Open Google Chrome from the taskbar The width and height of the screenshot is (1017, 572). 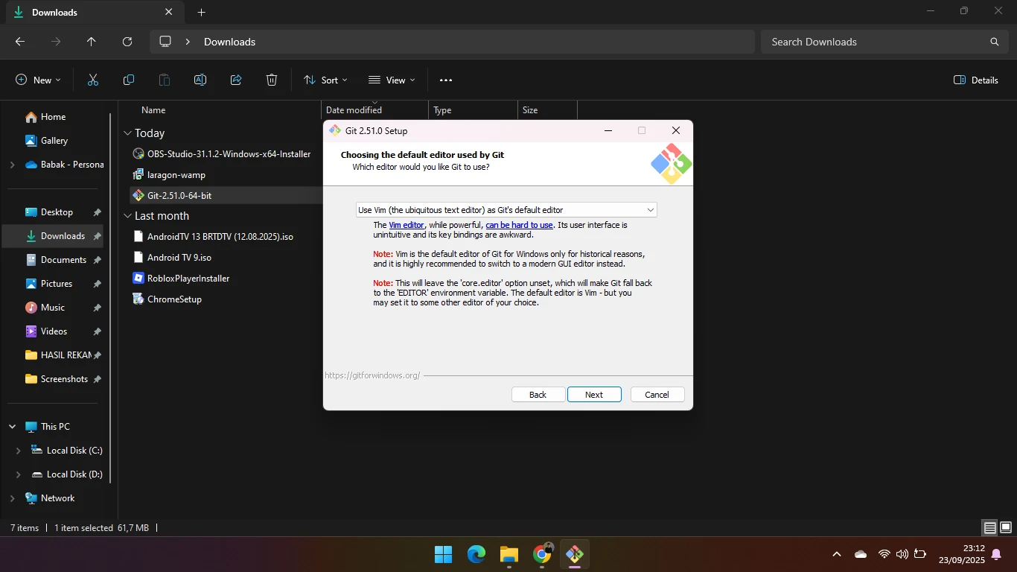point(542,554)
